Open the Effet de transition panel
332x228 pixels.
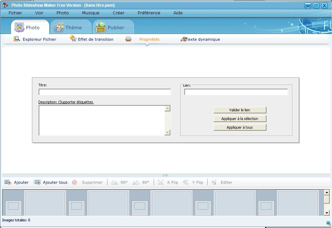(91, 39)
